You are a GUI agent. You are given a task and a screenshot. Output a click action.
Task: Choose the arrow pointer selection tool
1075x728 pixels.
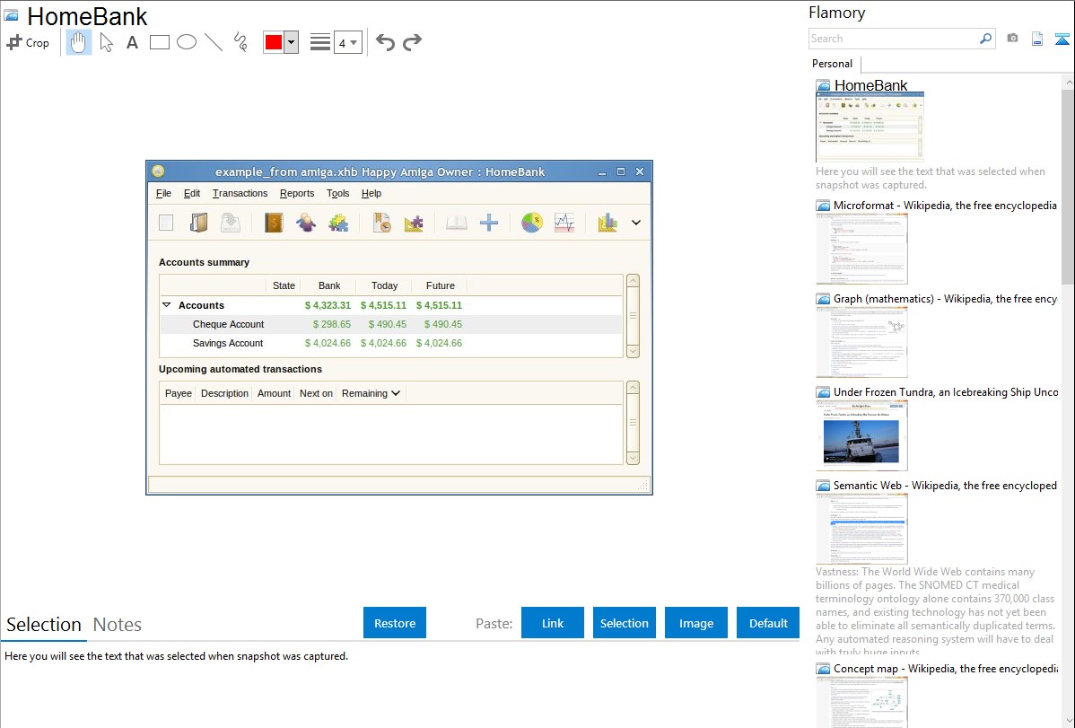[106, 42]
